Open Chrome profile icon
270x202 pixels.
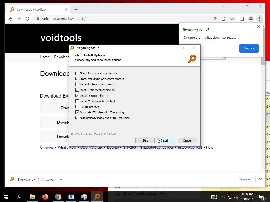(x=251, y=19)
